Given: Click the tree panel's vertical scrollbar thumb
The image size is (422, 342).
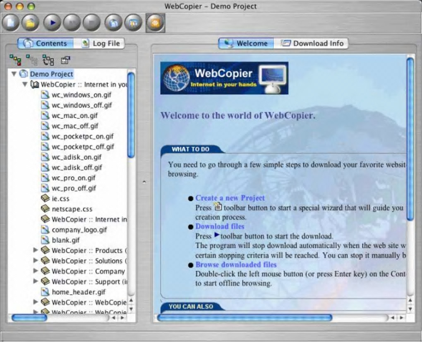Looking at the screenshot, I should point(131,115).
